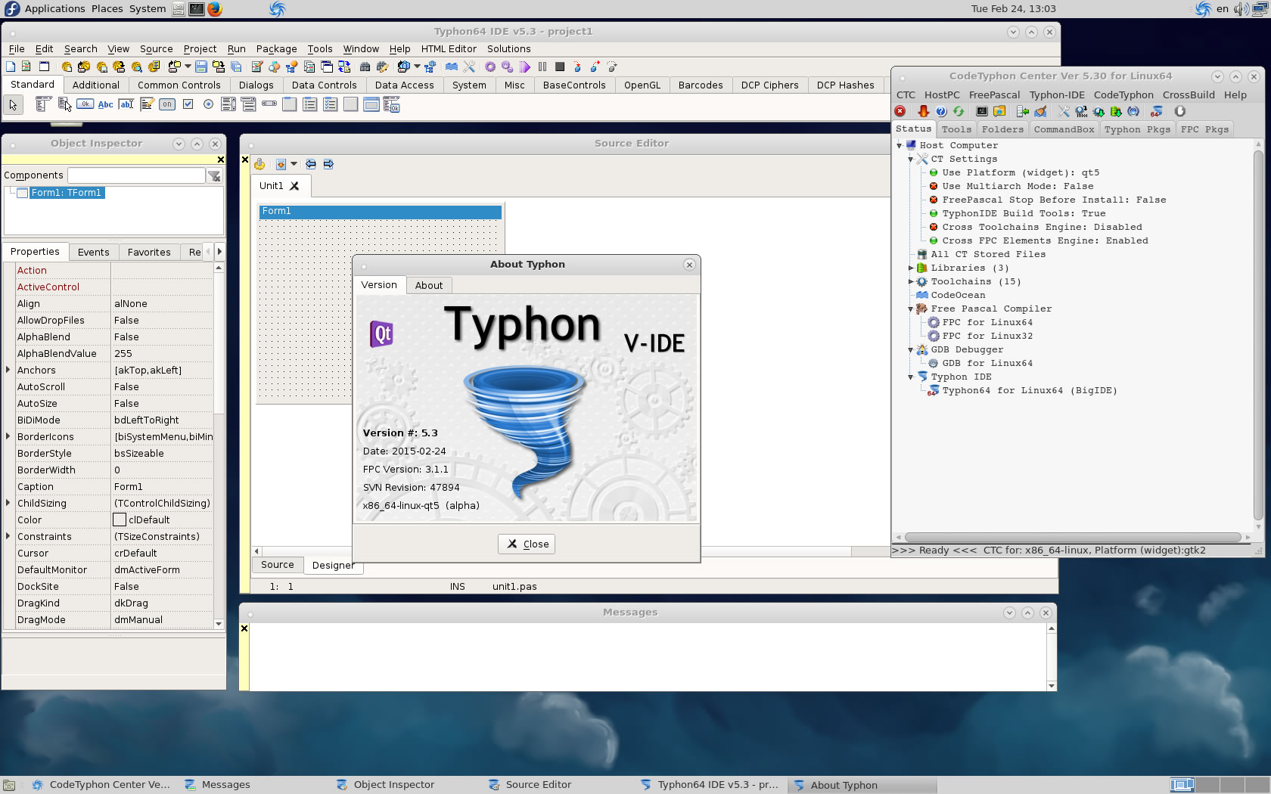Click the Typhon 64 icon in CodeTyphon Center toolbar
Screen dimensions: 1271x794
click(1156, 111)
